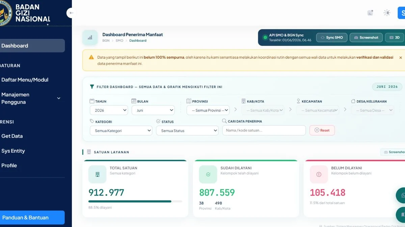
Task: Click the Satuan Layanan building icon
Action: pyautogui.click(x=89, y=152)
